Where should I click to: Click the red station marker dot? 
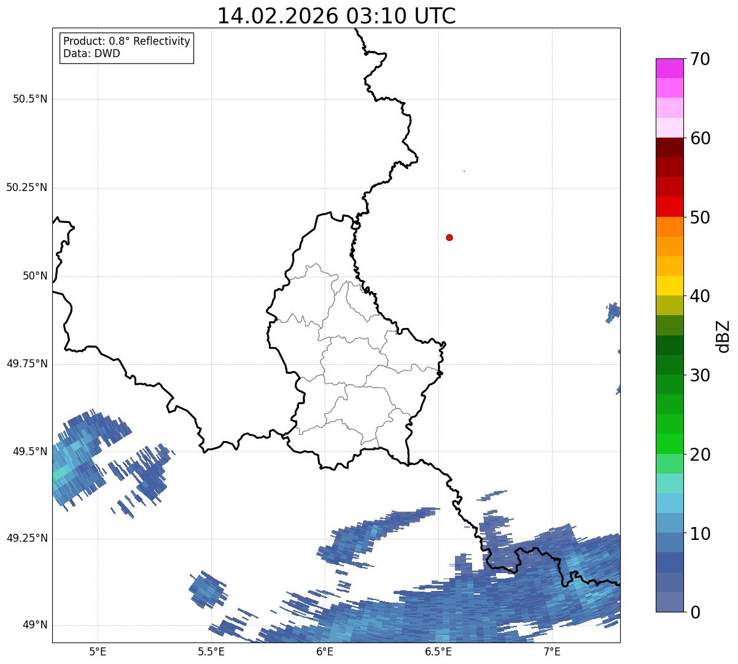(449, 237)
